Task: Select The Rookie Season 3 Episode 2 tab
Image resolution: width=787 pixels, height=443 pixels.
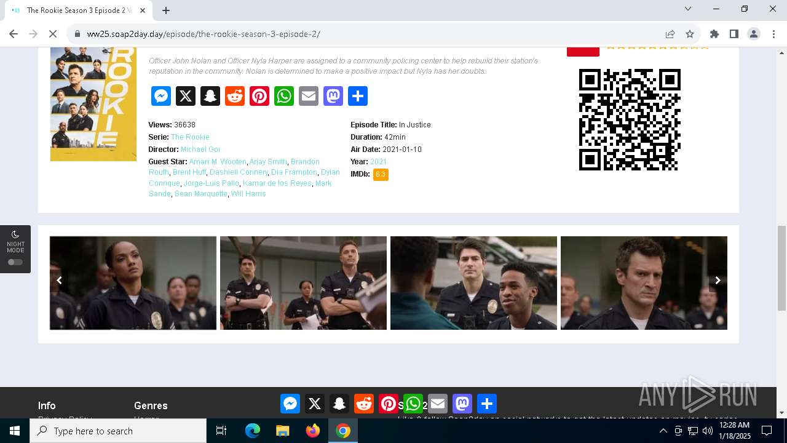Action: pos(77,10)
